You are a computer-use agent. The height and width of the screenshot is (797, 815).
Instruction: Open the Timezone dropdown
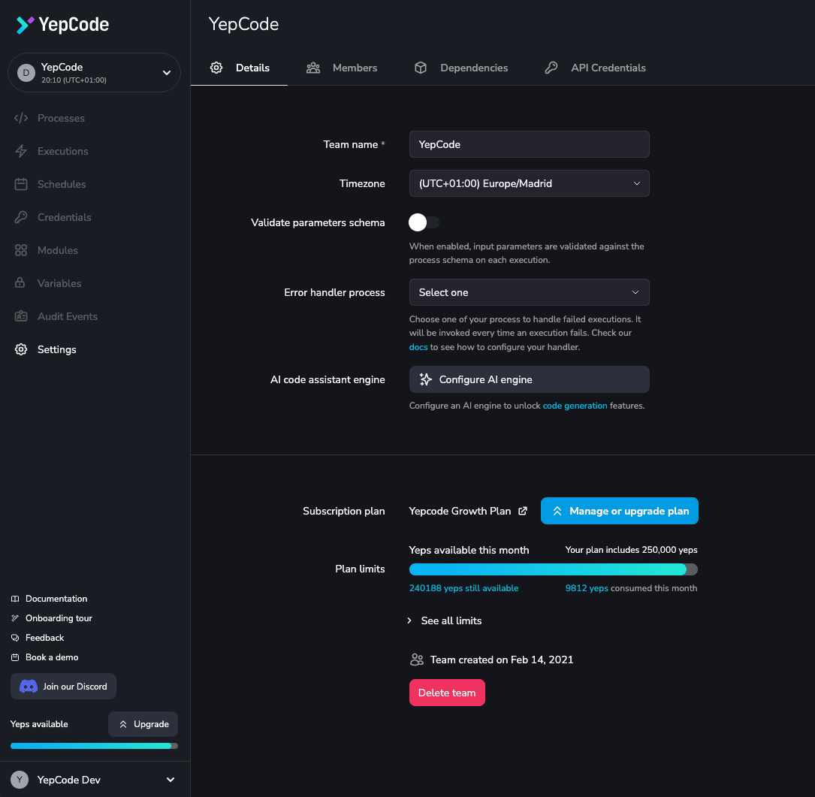[x=529, y=183]
